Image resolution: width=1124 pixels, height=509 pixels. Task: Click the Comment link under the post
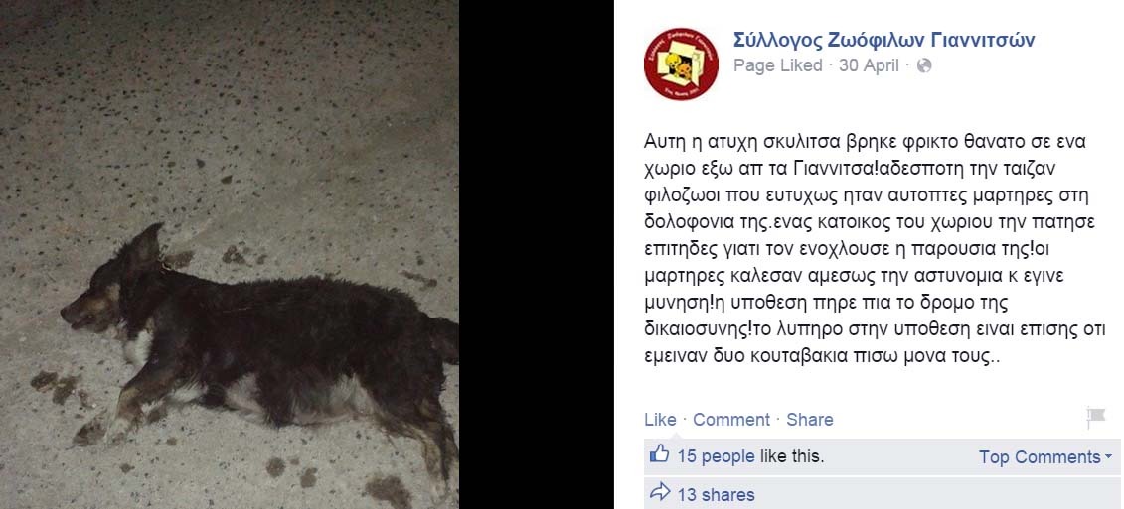point(731,420)
